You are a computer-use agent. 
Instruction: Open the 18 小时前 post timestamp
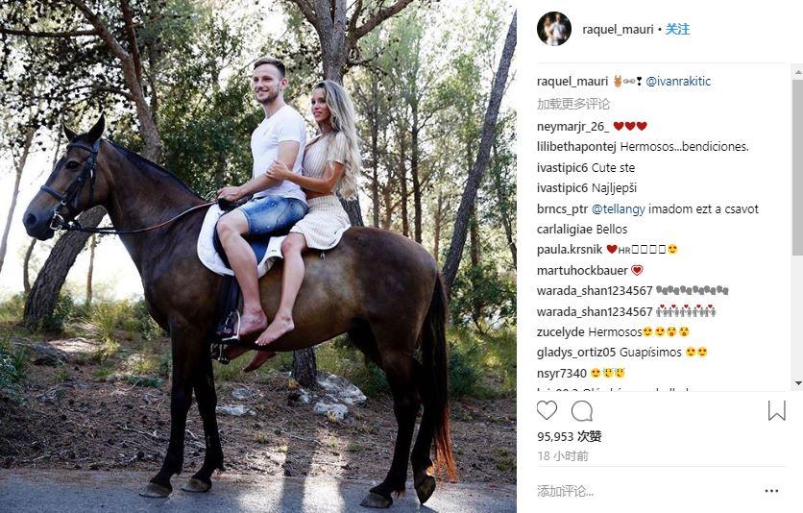point(562,455)
